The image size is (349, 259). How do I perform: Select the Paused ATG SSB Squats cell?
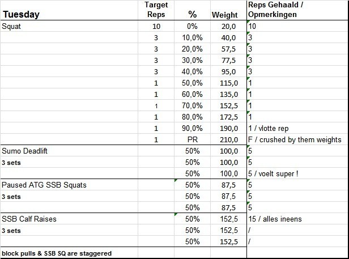pos(45,185)
